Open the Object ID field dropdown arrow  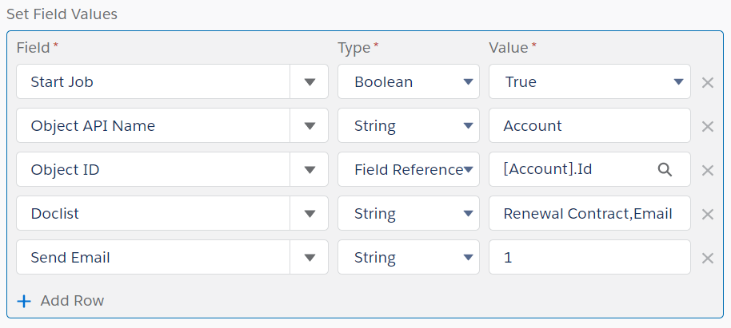310,169
